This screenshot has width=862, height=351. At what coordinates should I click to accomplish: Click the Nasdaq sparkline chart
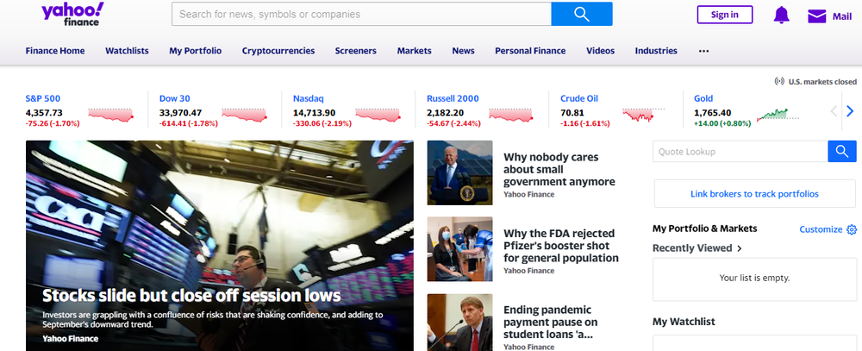click(x=378, y=115)
